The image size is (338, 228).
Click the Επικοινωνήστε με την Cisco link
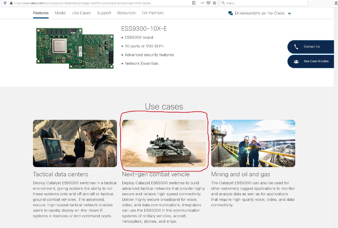click(260, 13)
